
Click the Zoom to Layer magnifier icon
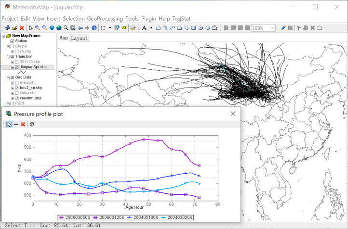[x=73, y=28]
